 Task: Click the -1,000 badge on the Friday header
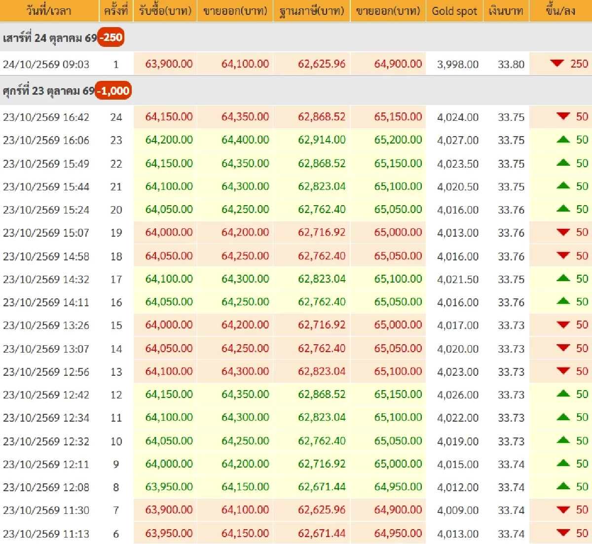click(113, 91)
